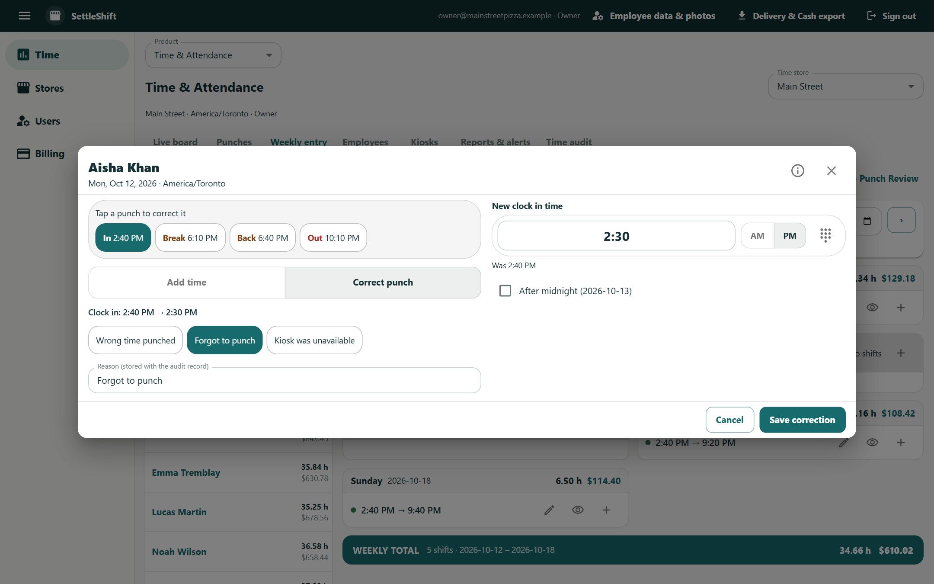Open the Punch Review link
934x584 pixels.
click(888, 178)
